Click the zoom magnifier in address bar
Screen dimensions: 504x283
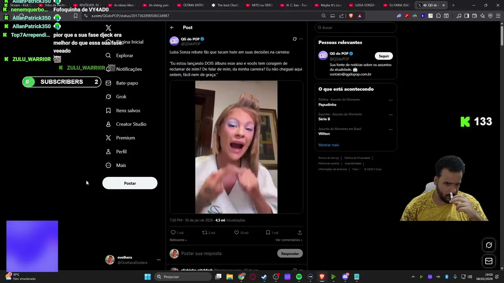pyautogui.click(x=324, y=16)
